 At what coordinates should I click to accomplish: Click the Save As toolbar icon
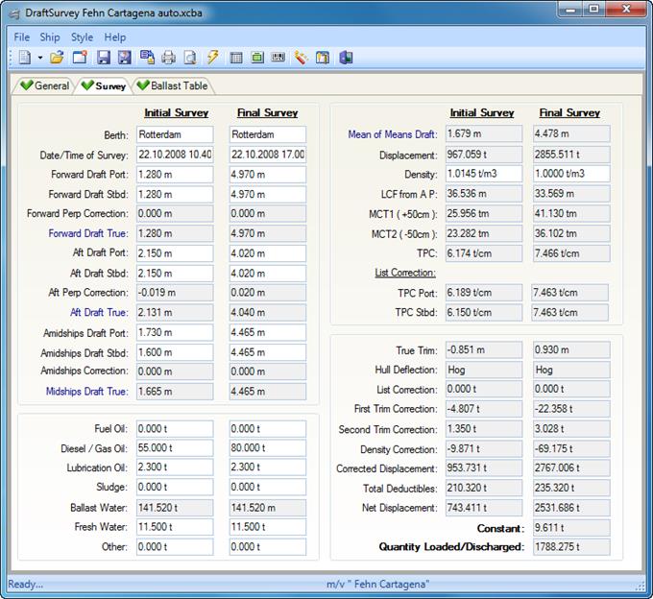click(x=124, y=58)
